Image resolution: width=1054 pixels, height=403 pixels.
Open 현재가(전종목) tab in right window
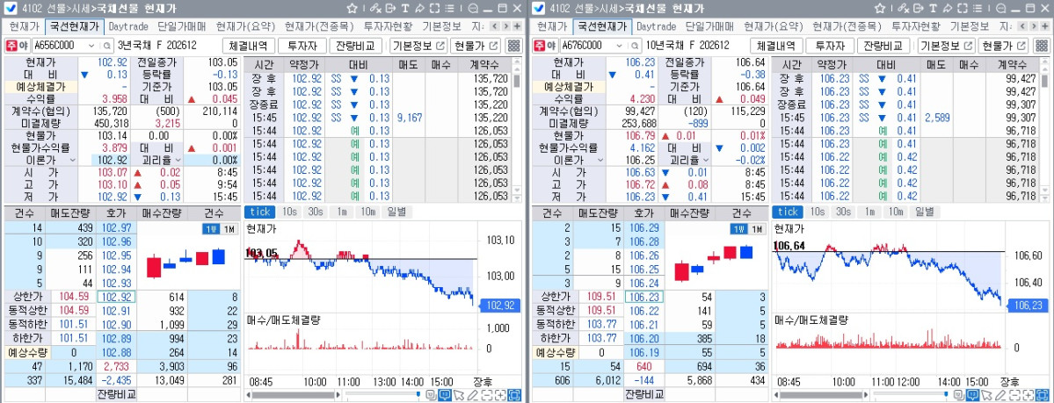point(847,27)
